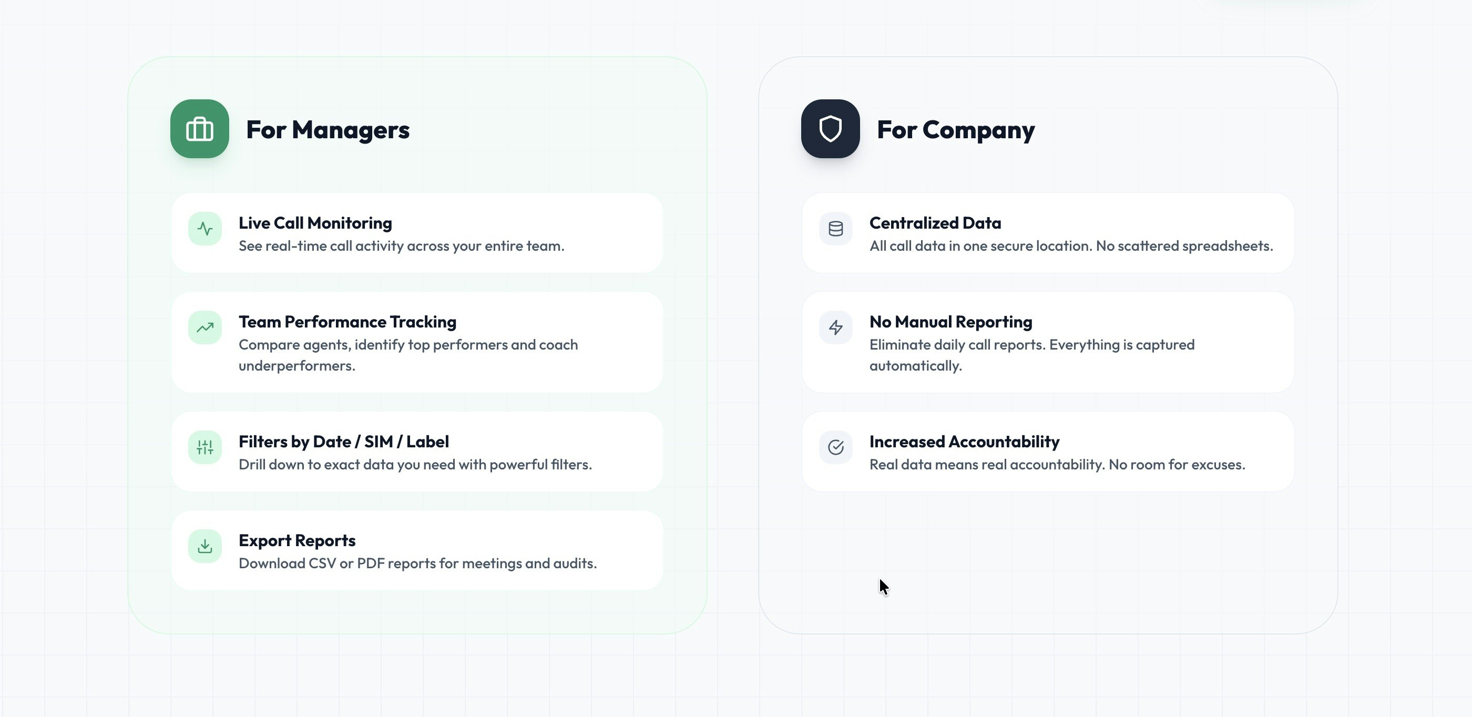The height and width of the screenshot is (717, 1472).
Task: Select the download icon for Export Reports
Action: click(205, 546)
